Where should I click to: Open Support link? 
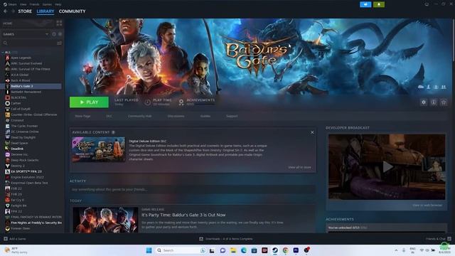click(x=232, y=116)
